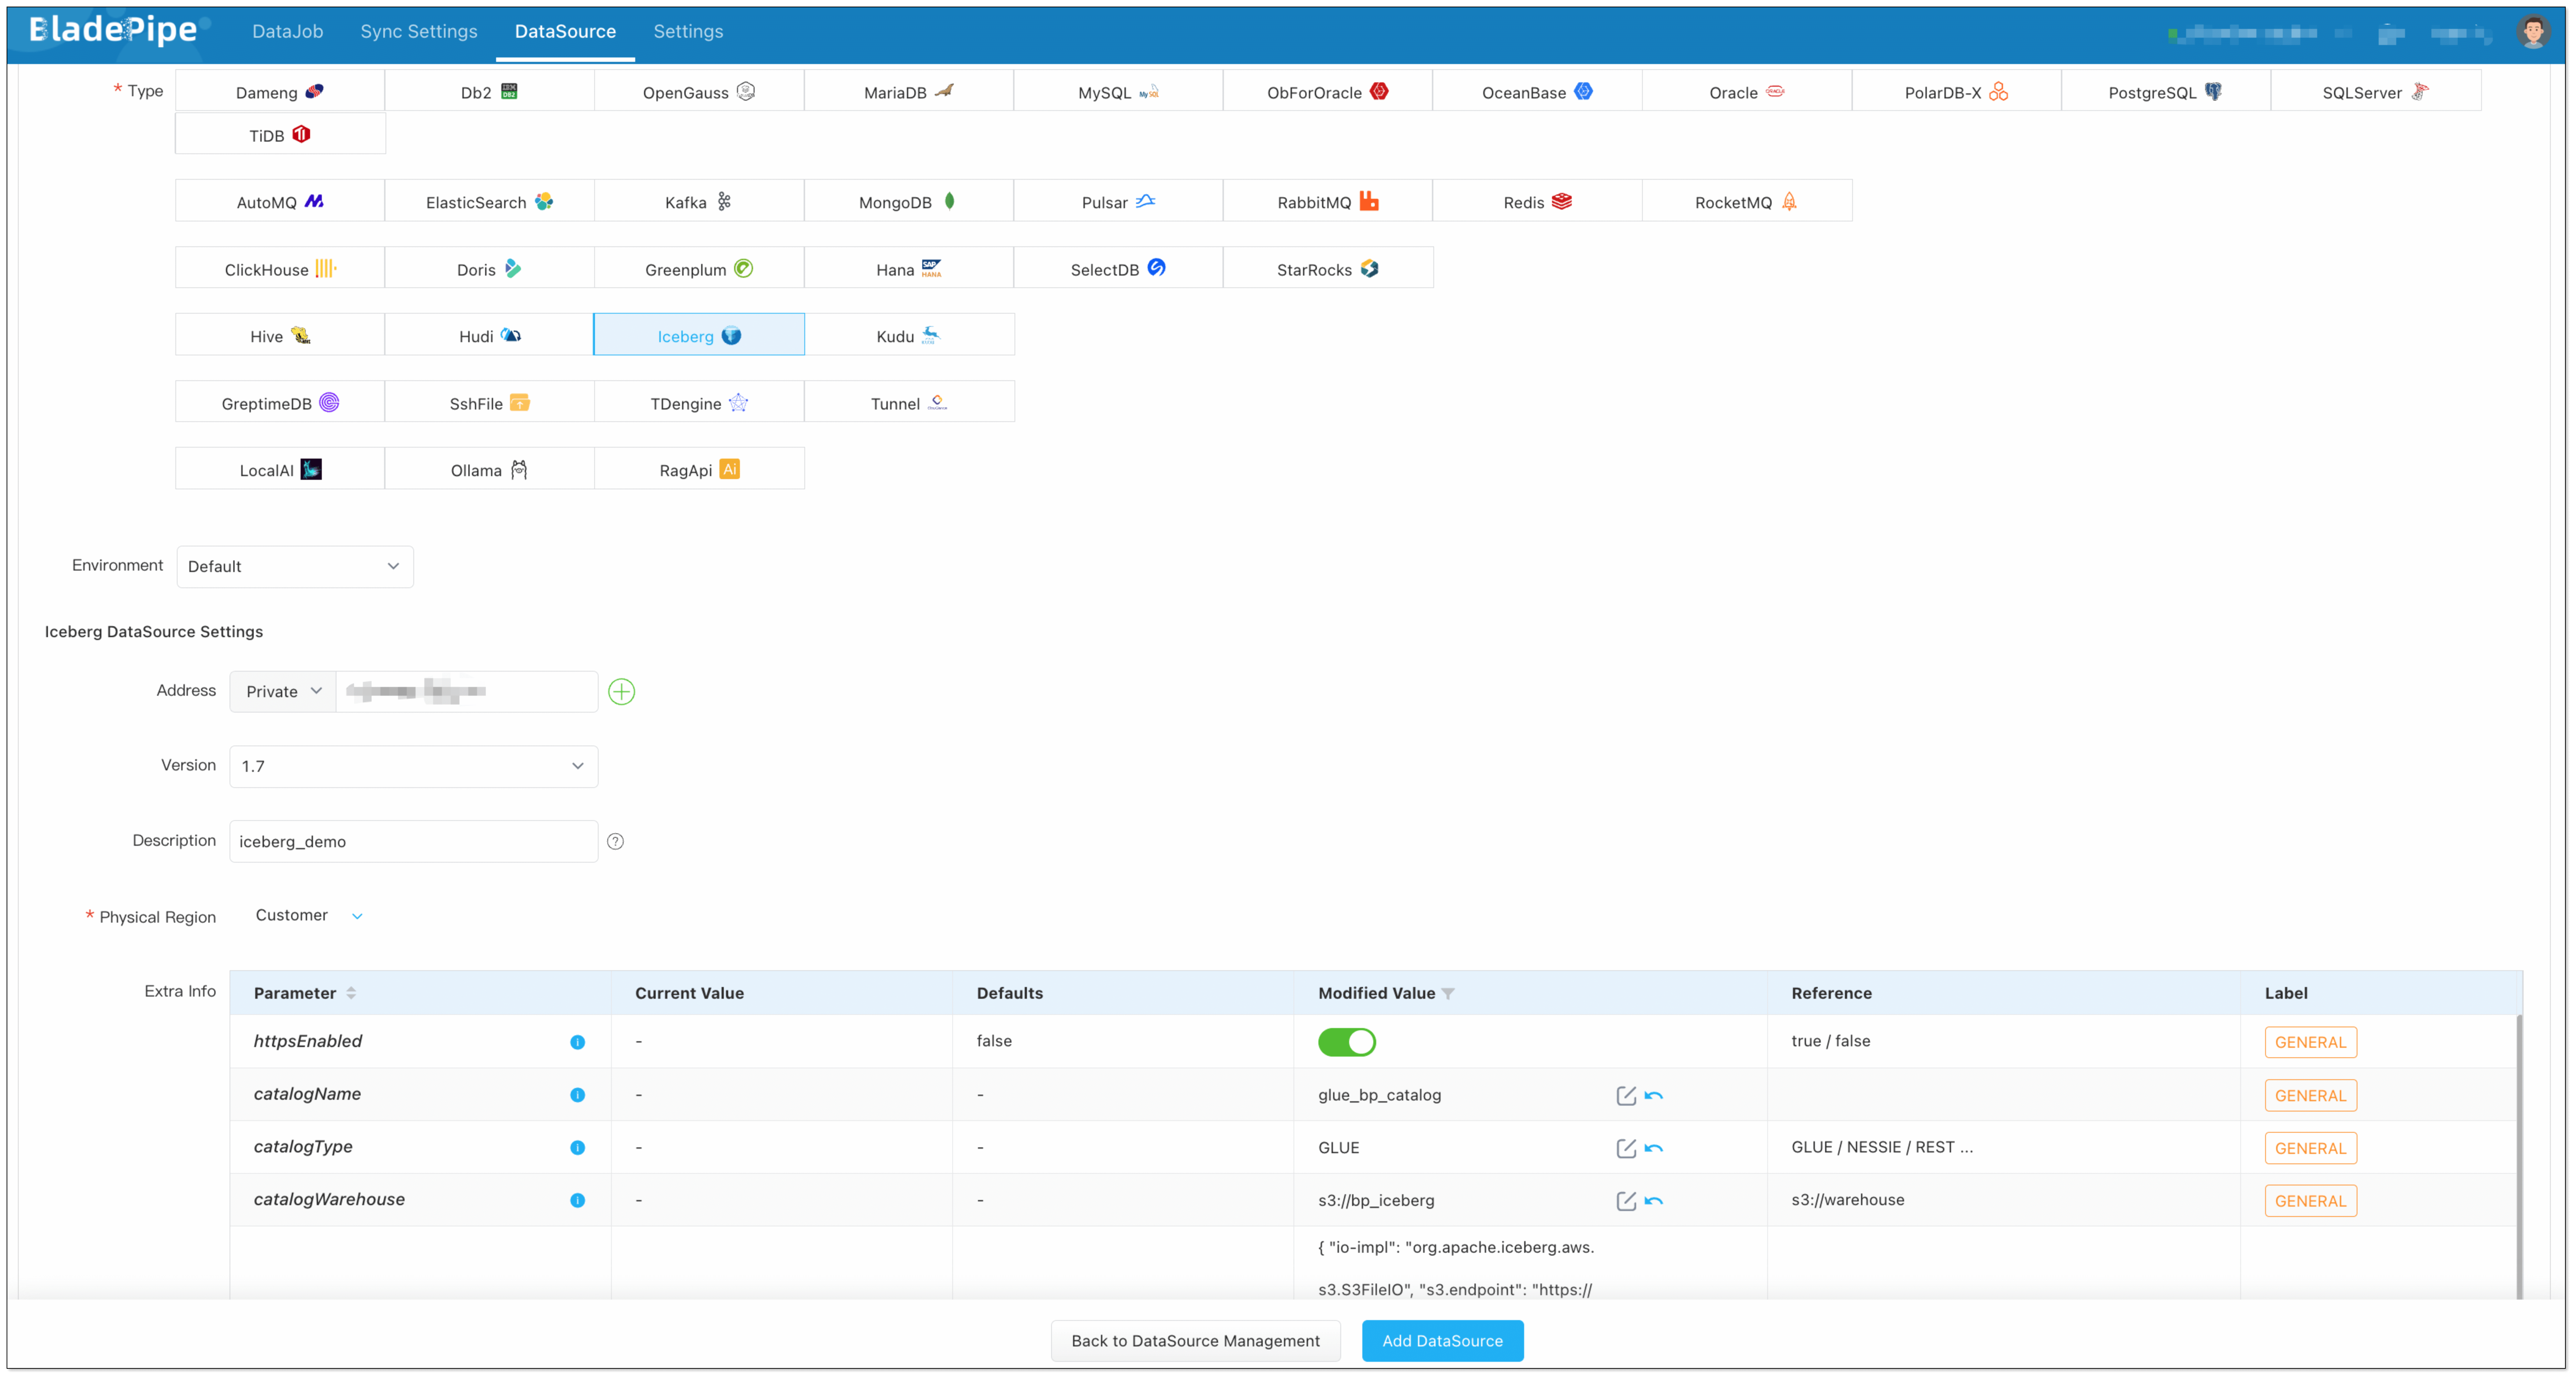The height and width of the screenshot is (1379, 2576).
Task: Open the Sync Settings tab
Action: point(418,32)
